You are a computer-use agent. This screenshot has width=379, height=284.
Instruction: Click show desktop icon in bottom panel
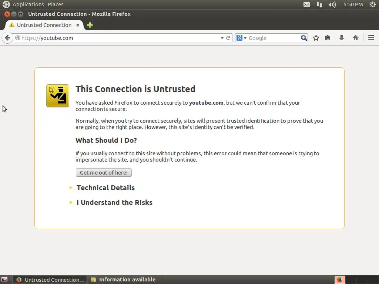(x=4, y=280)
